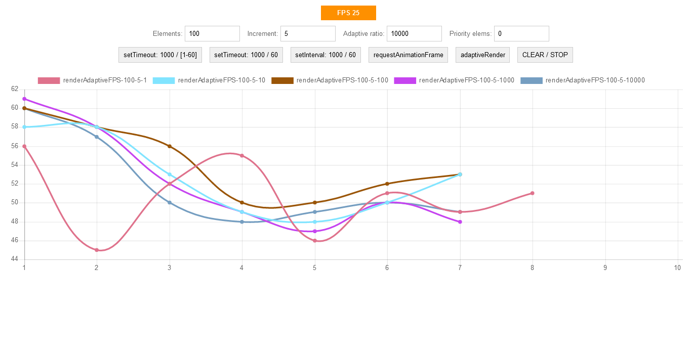Hide series via renderAdaptiveFPS-100-5-10000 label
Screen dimensions: 691x355
(x=595, y=80)
